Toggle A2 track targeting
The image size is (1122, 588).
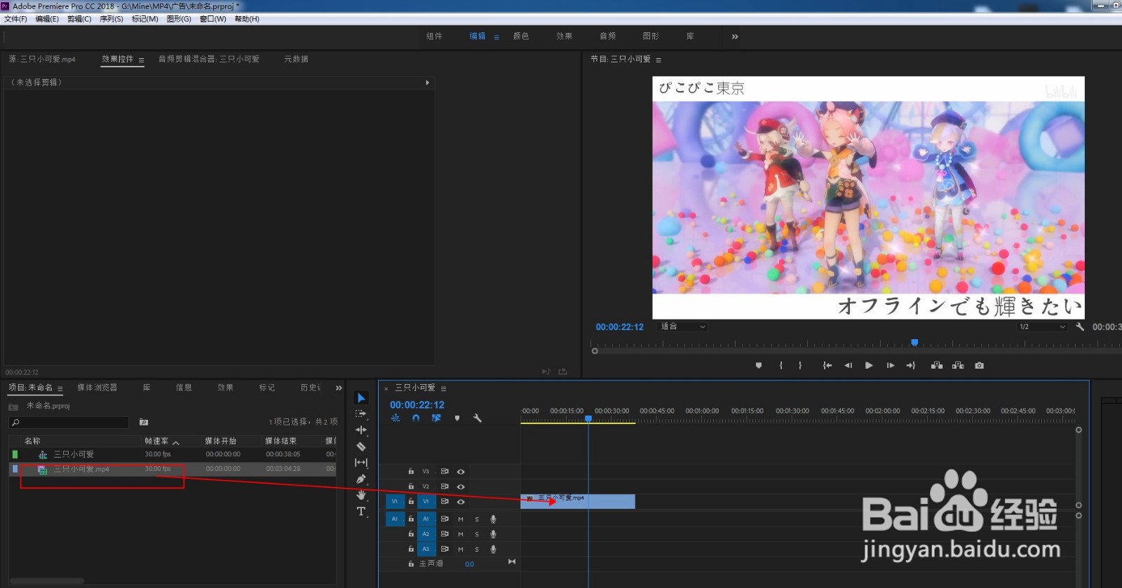(426, 534)
